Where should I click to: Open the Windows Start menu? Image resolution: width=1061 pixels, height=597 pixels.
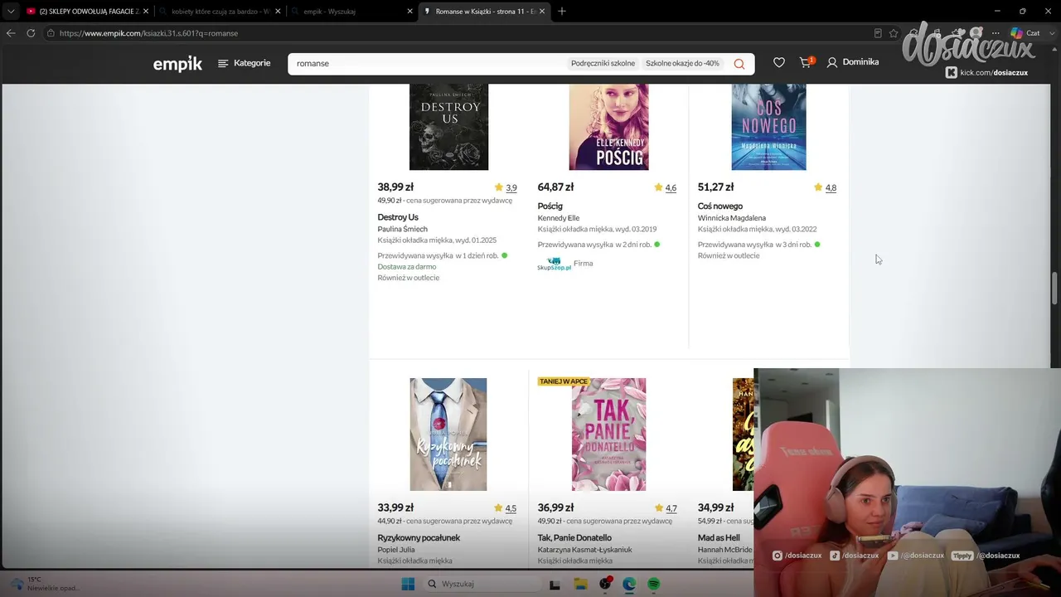pos(408,585)
